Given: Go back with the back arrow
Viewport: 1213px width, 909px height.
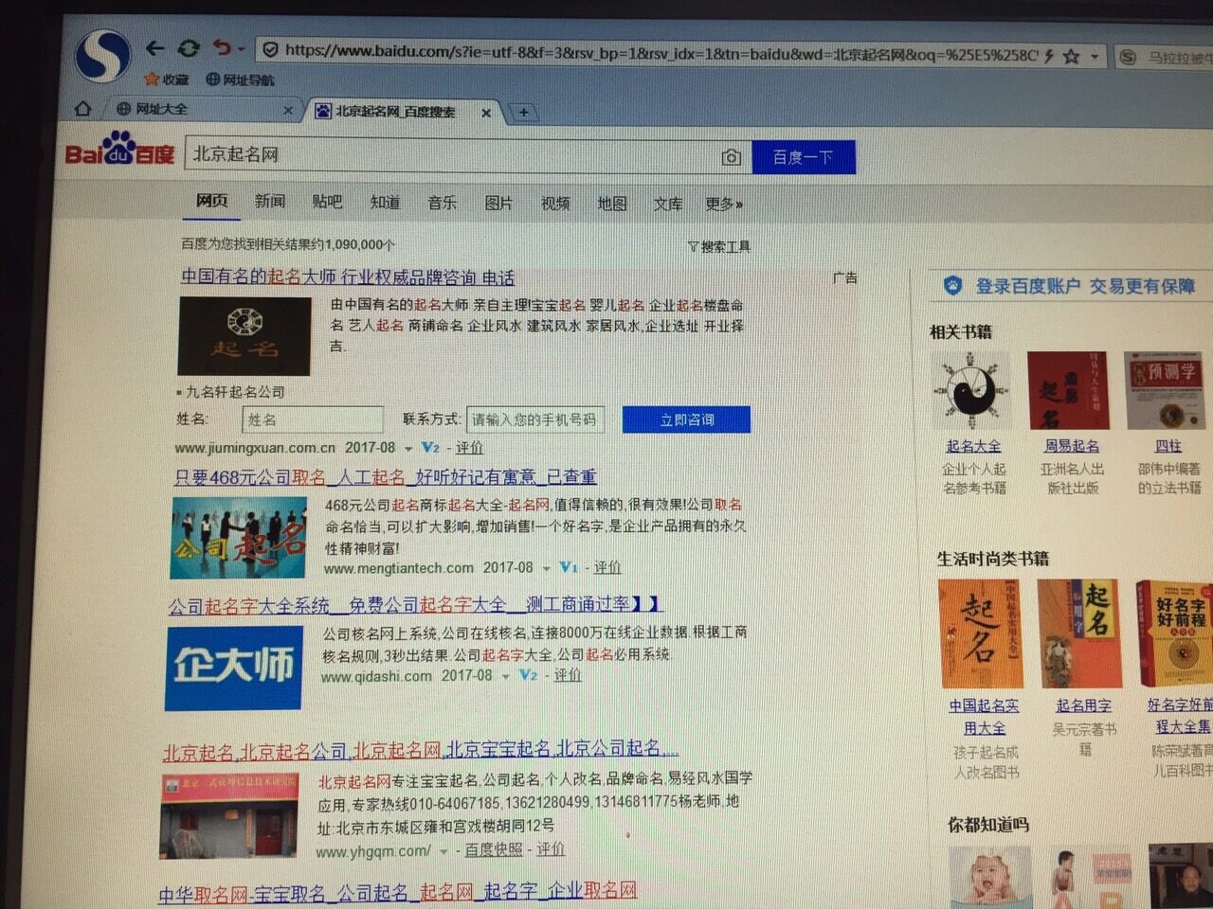Looking at the screenshot, I should pyautogui.click(x=155, y=47).
